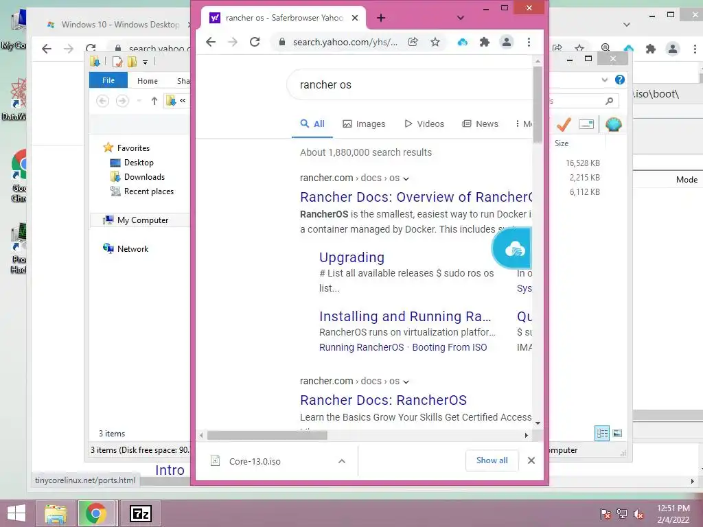Select My Computer in navigation pane
The height and width of the screenshot is (527, 703).
[x=143, y=220]
